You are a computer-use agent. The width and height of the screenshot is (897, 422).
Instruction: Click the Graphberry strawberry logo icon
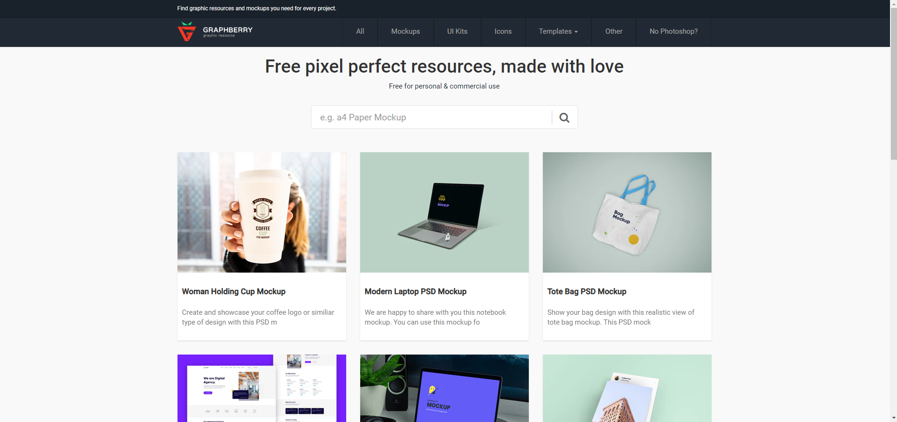tap(186, 31)
